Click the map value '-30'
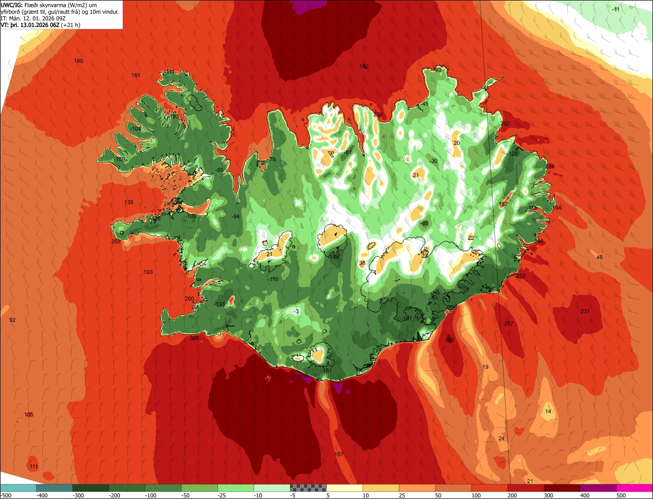Viewport: 653px width, 499px height. click(x=434, y=161)
